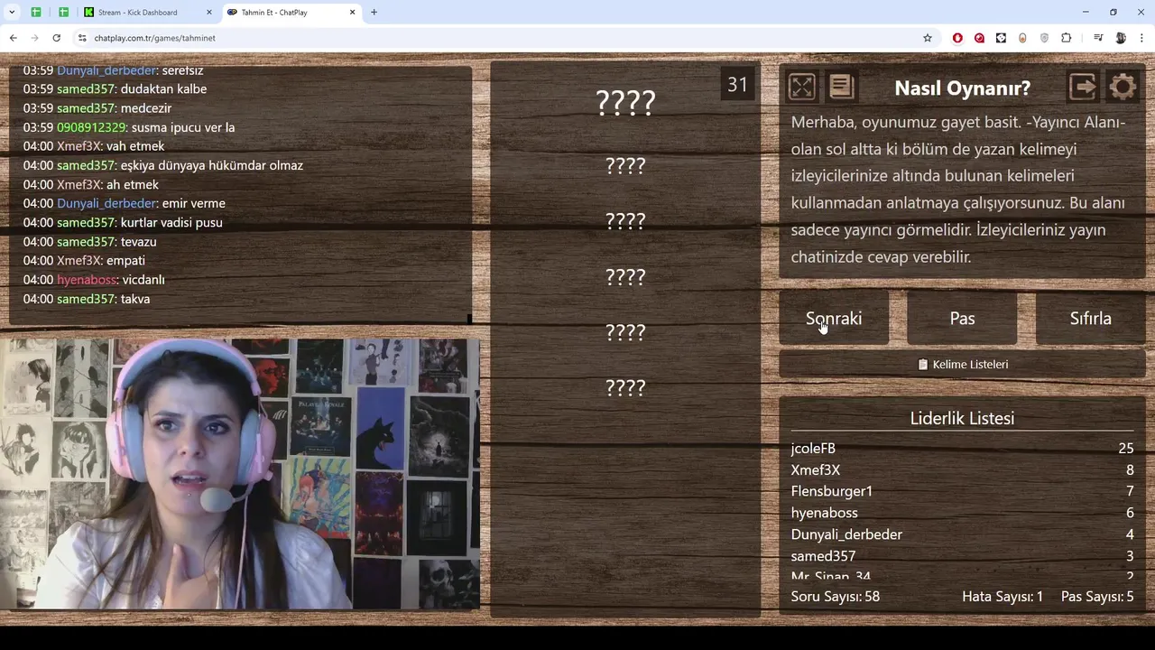
Task: Switch to the second pinned green sheets tab
Action: (x=63, y=12)
